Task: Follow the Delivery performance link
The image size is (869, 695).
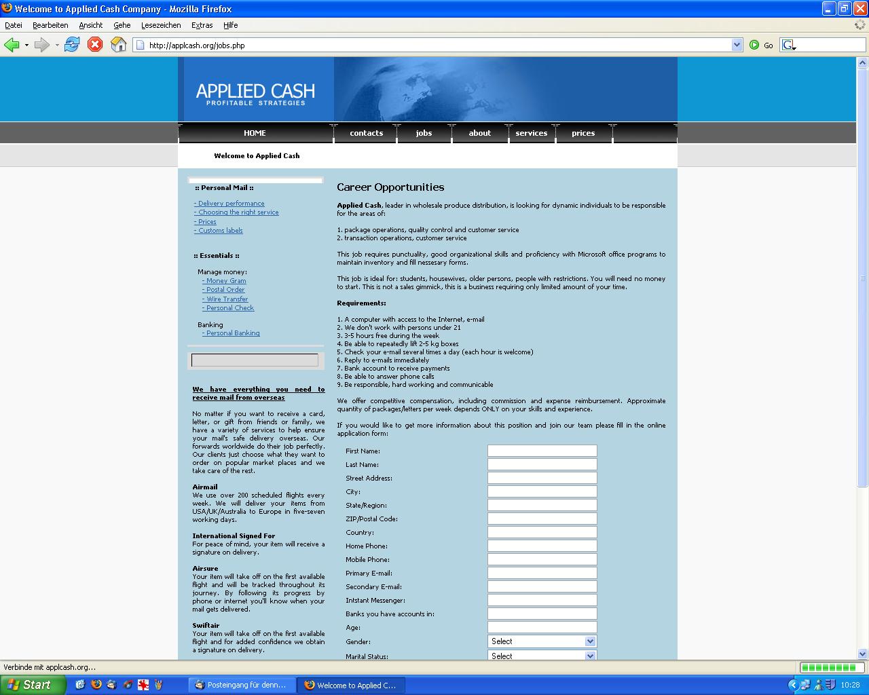Action: pos(229,204)
